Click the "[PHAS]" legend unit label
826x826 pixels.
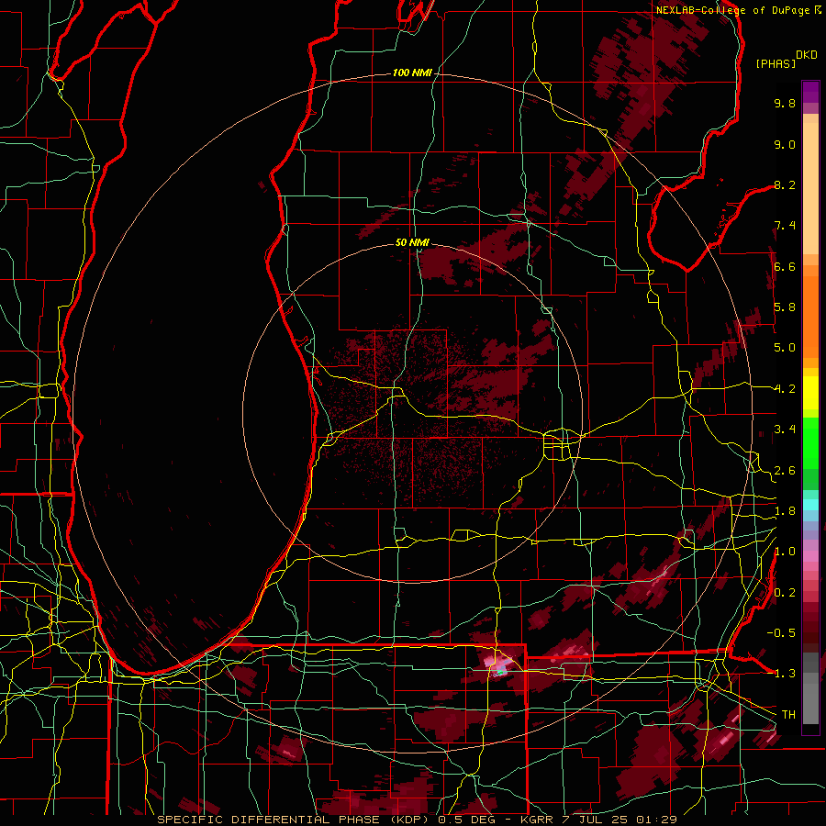pos(776,63)
